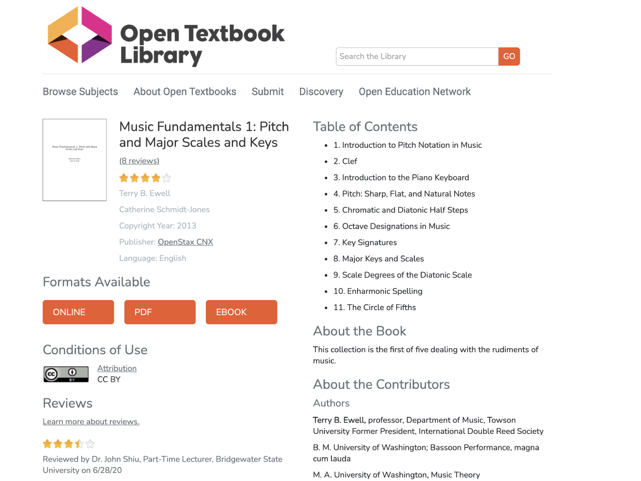Click the Creative Commons BY license badge

click(x=66, y=374)
